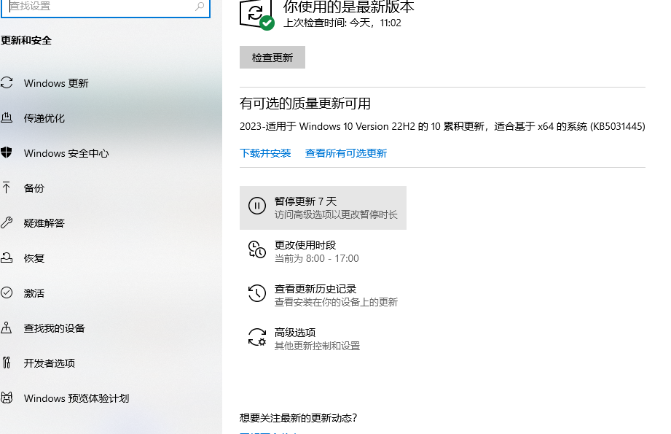Click the KB5031445 cumulative update description

pyautogui.click(x=442, y=126)
